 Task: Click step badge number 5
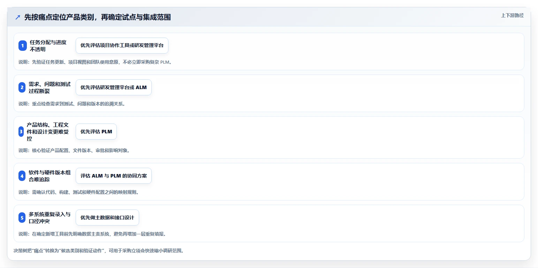point(22,218)
